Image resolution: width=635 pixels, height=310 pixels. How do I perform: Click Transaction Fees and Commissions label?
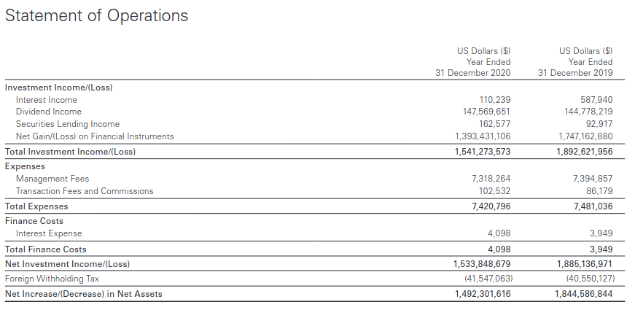point(85,191)
